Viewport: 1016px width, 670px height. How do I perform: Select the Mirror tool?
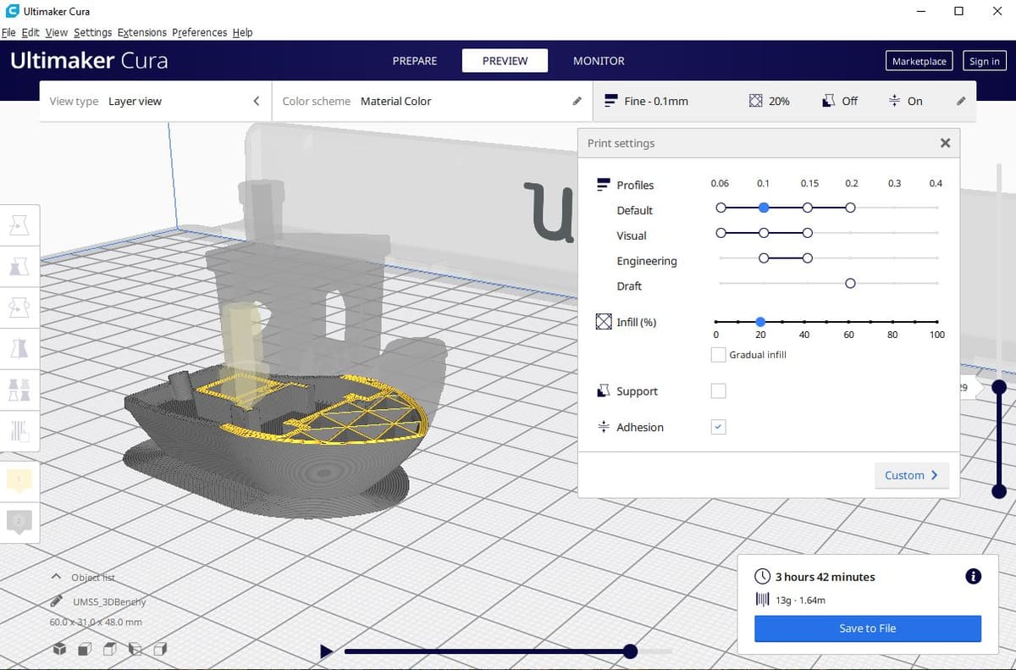click(19, 348)
